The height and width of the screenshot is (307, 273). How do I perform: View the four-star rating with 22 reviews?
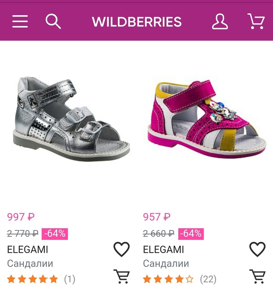[179, 279]
